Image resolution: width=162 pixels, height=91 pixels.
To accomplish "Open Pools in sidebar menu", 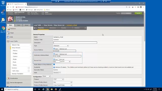I will (14, 62).
